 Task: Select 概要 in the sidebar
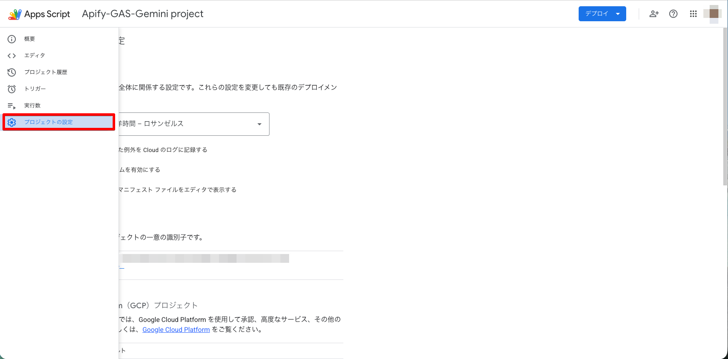[30, 39]
